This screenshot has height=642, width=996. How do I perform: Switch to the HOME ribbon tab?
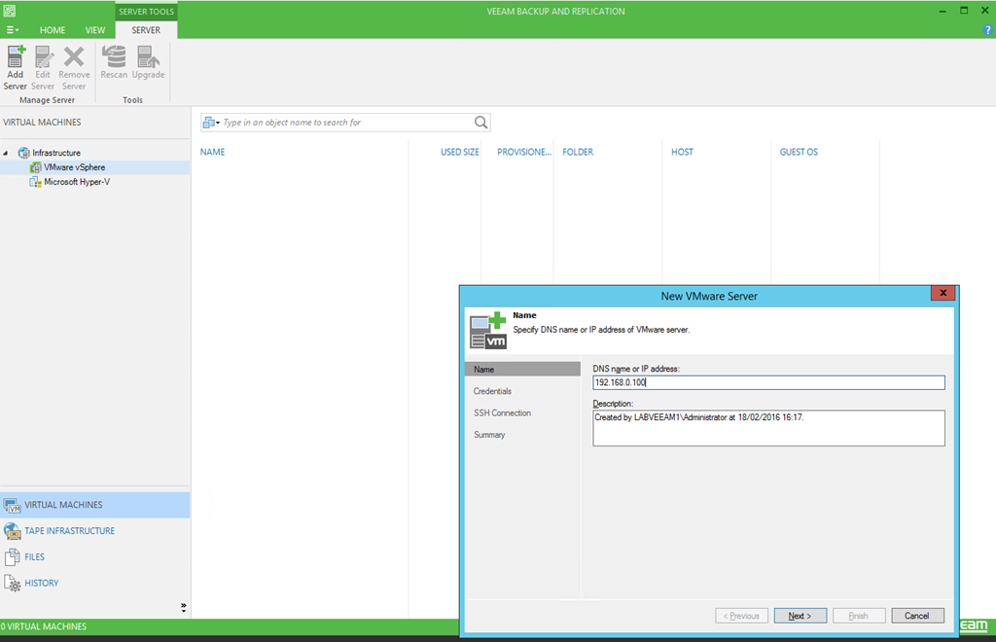(53, 30)
